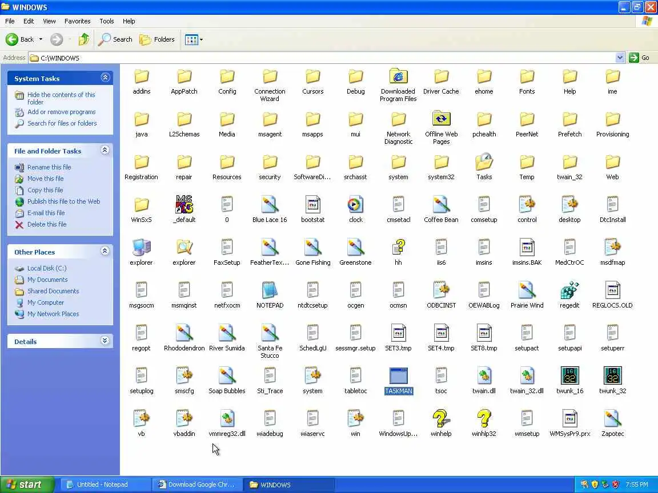Viewport: 658px width, 493px height.
Task: Click Delete this file link
Action: pyautogui.click(x=47, y=224)
